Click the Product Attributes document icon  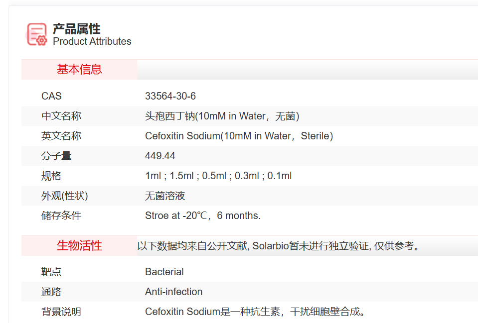tap(37, 35)
